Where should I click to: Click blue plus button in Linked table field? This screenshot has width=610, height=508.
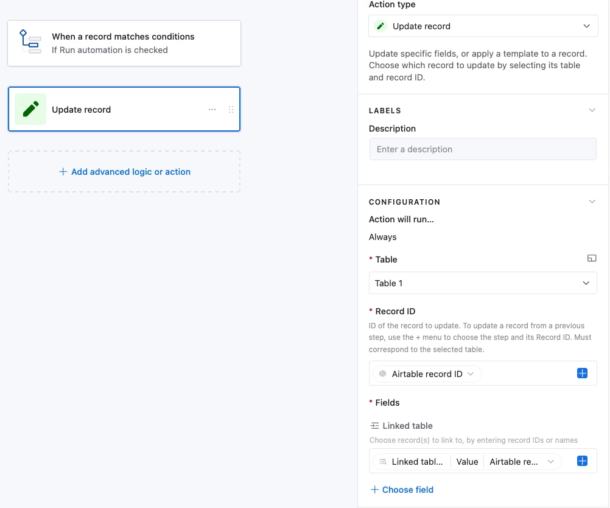coord(582,461)
